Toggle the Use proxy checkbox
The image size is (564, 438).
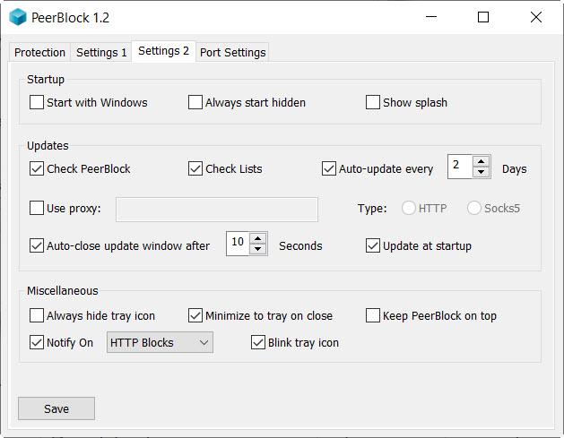tap(37, 209)
